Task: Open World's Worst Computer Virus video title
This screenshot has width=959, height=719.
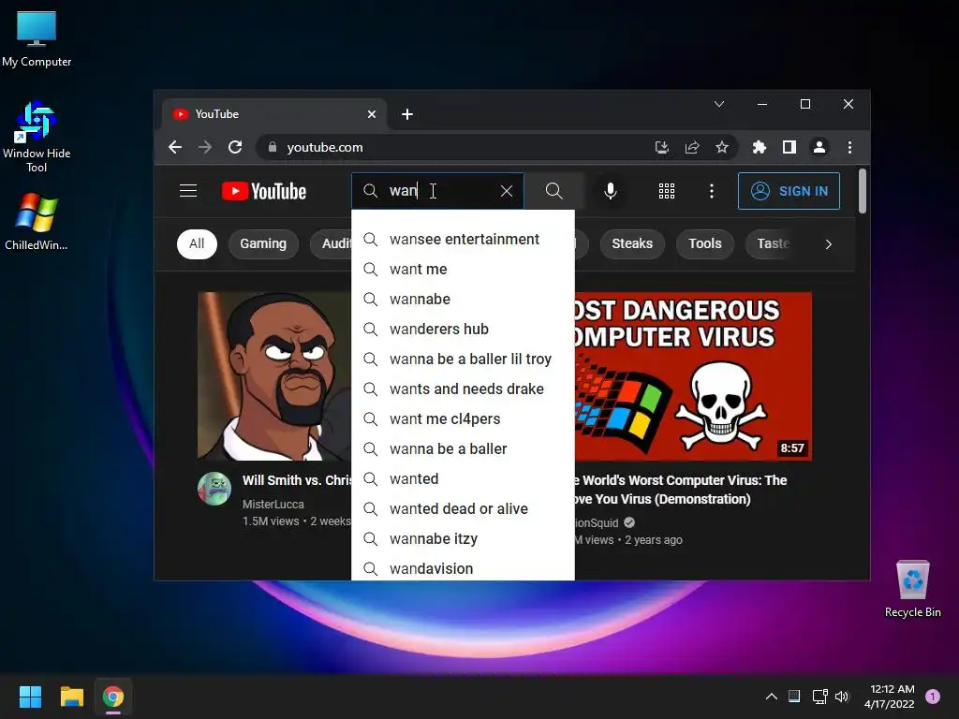Action: (681, 490)
